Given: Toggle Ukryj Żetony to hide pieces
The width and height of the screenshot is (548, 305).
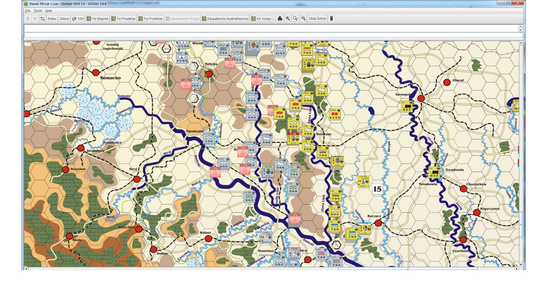Looking at the screenshot, I should click(x=318, y=18).
